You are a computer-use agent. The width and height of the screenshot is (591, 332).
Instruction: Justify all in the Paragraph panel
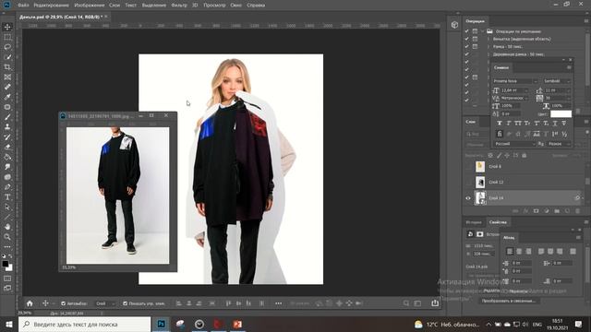pos(573,251)
